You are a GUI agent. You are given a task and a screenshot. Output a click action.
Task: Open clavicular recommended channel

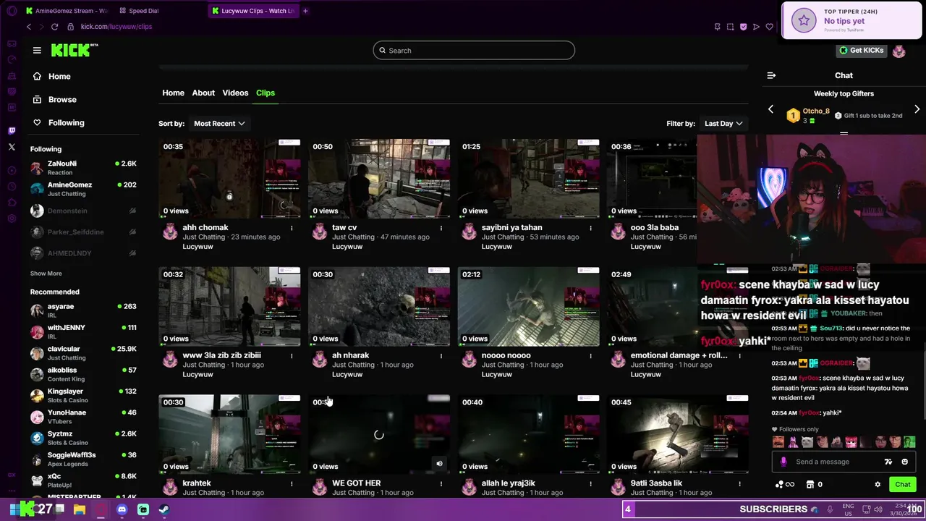[x=83, y=353]
